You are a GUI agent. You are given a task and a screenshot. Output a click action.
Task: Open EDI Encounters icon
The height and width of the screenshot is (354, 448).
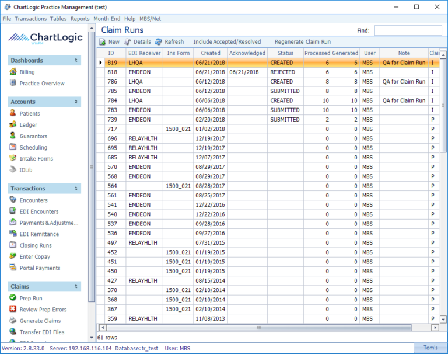coord(13,211)
